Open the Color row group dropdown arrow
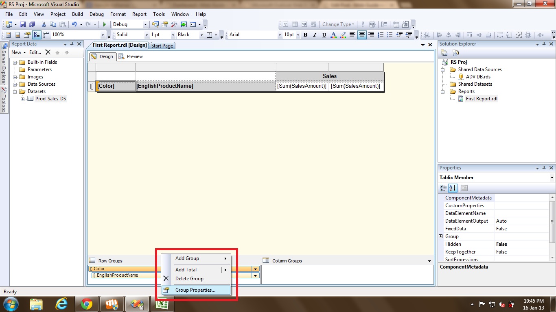Screen dimensions: 556x312 coord(255,269)
